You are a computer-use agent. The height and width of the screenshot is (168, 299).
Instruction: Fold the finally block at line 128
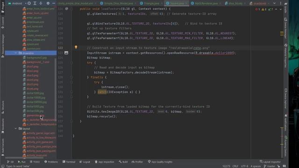(71, 77)
